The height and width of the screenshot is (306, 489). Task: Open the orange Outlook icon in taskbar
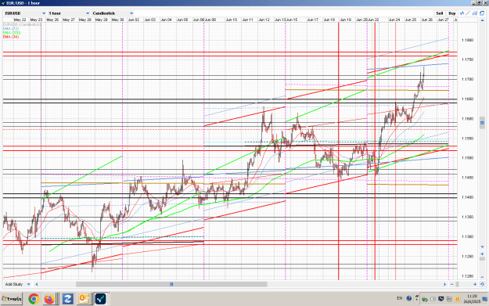click(84, 299)
